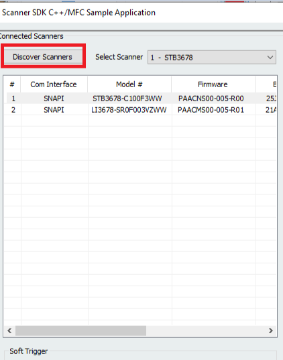Select model STB3678-C100F3WW cell

(127, 99)
